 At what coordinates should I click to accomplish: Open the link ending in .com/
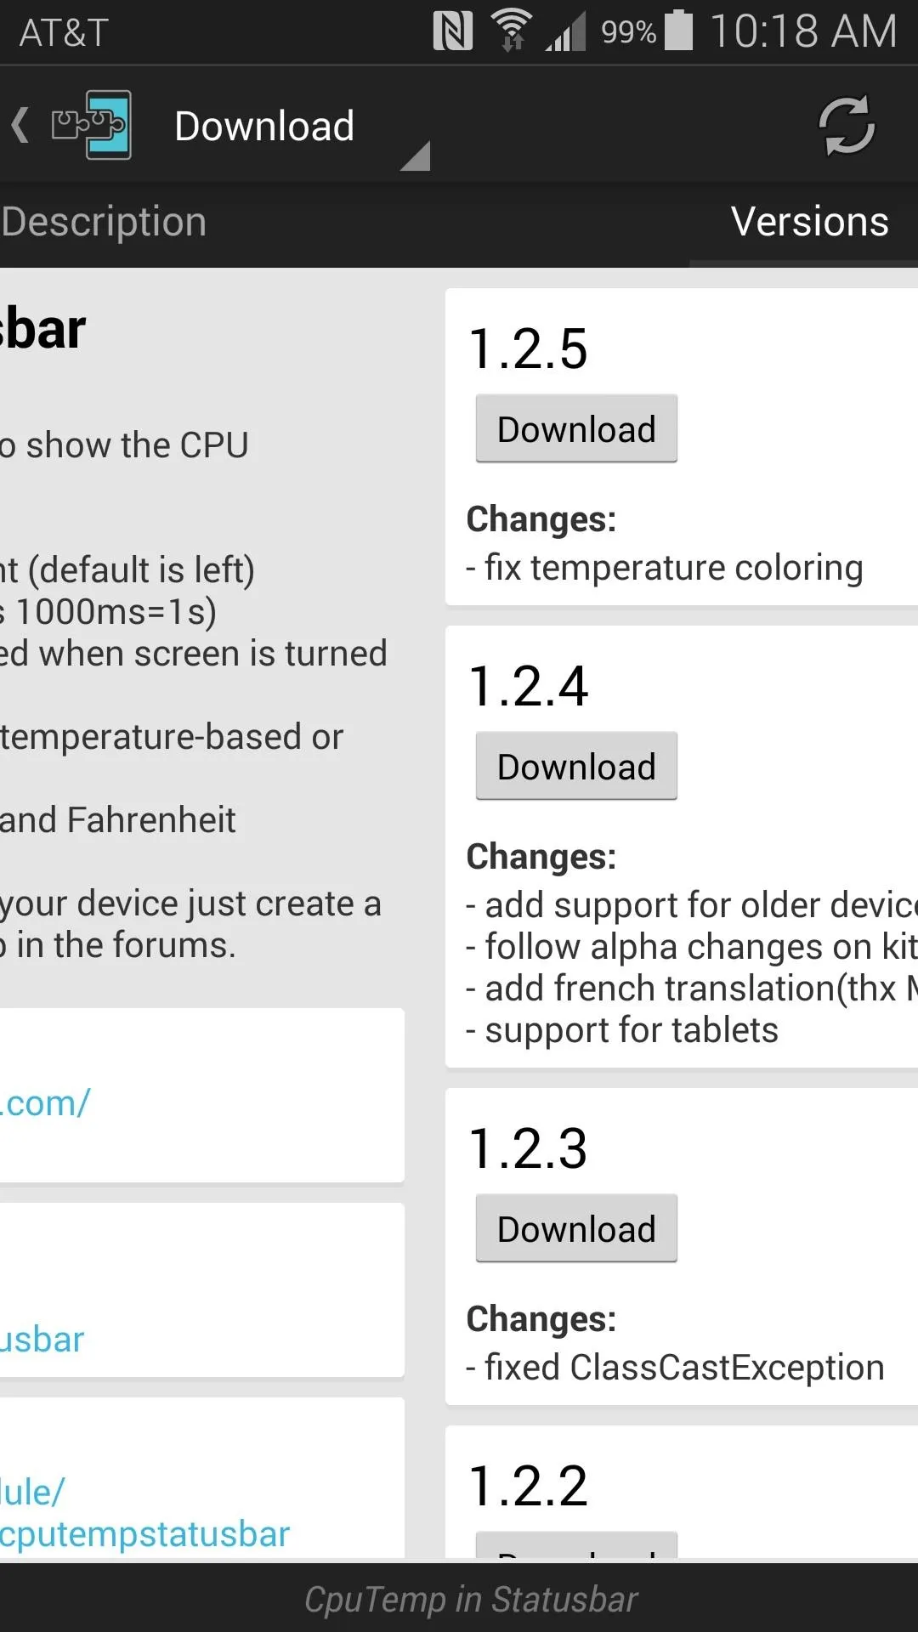(45, 1102)
